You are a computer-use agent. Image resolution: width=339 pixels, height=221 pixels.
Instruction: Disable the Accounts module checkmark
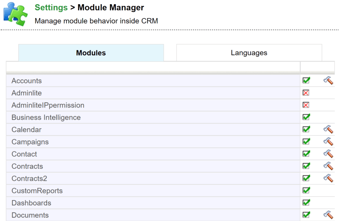[306, 80]
